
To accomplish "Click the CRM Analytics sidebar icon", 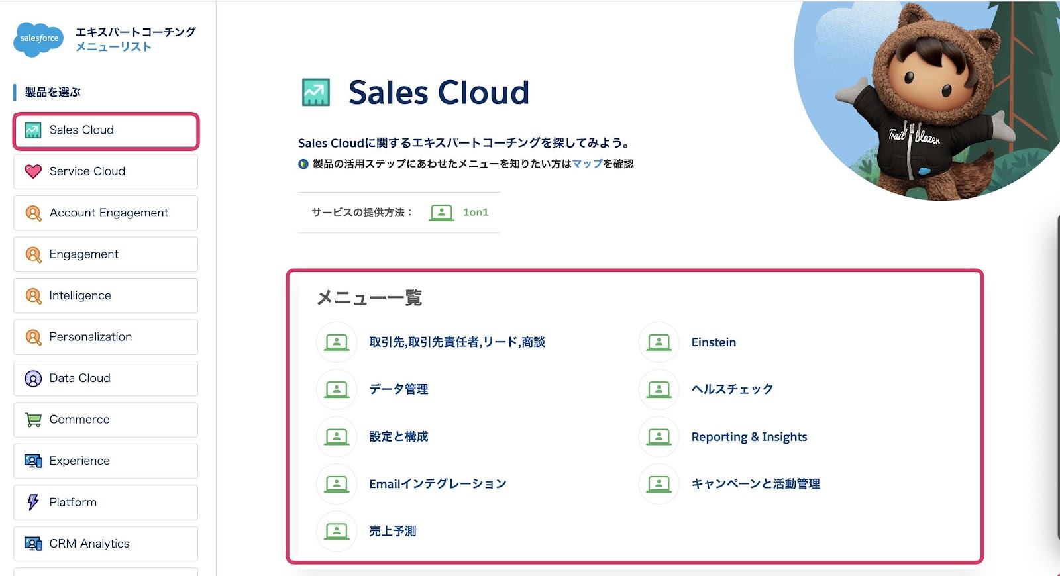I will (x=33, y=544).
